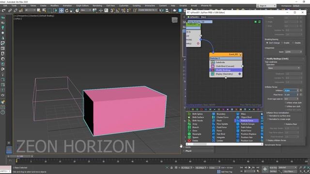Click the Cluster Force operator icon
Viewport: 310px width, 174px height.
click(214, 117)
